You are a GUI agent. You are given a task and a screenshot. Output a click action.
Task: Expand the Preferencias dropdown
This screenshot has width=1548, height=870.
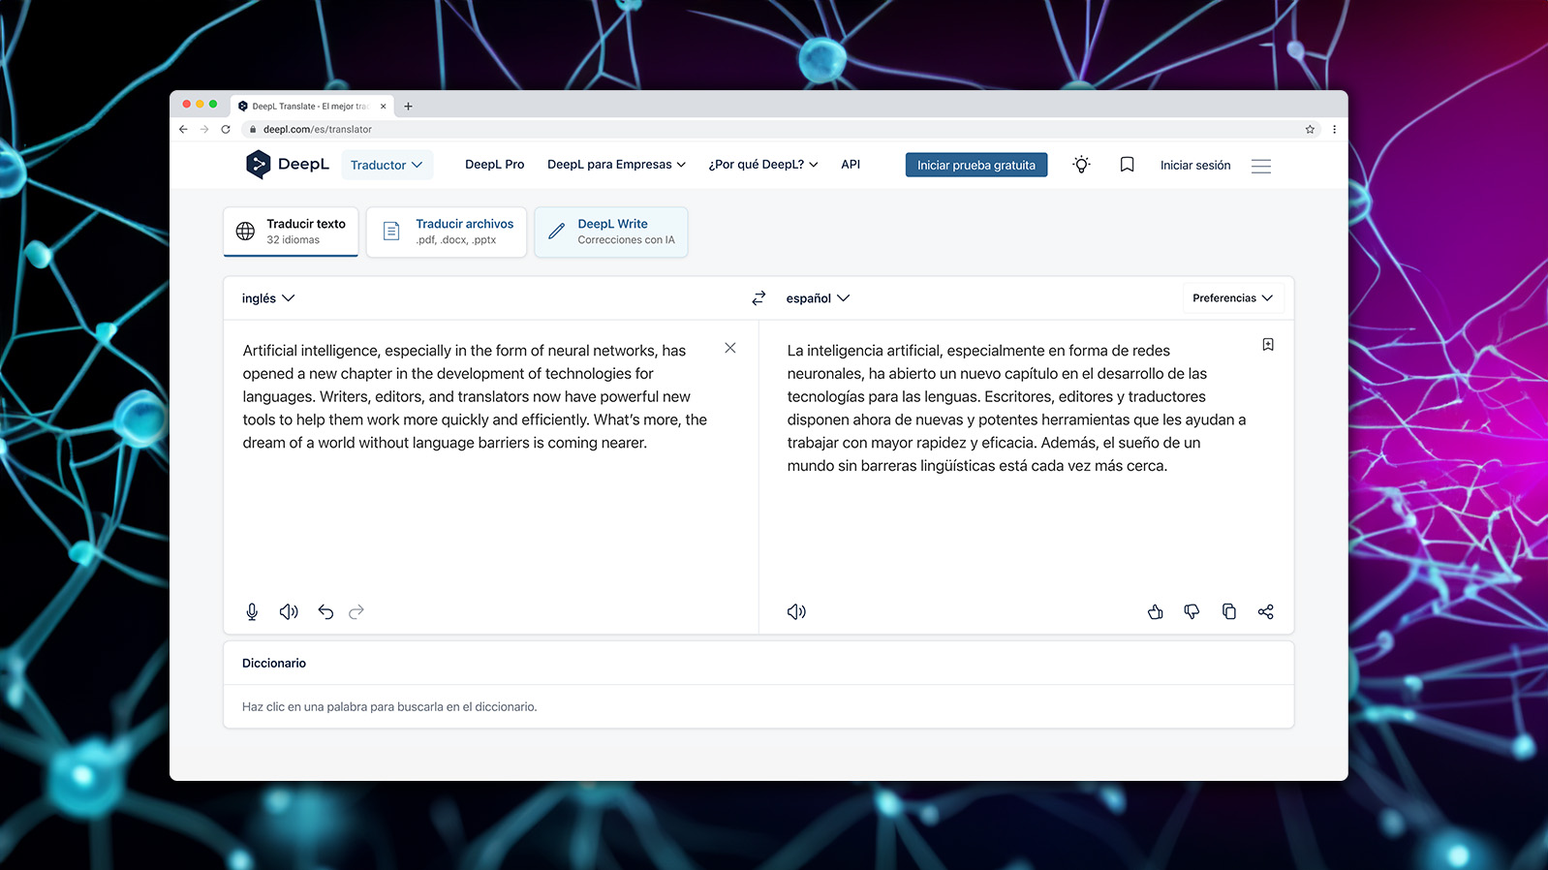tap(1232, 298)
